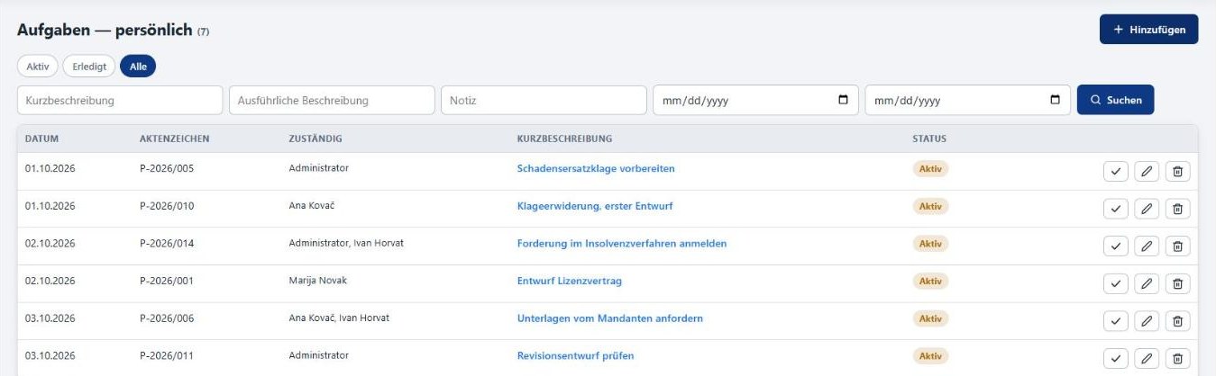Open Unterlagen vom Mandanten anfordern link
The image size is (1216, 376).
click(x=610, y=318)
